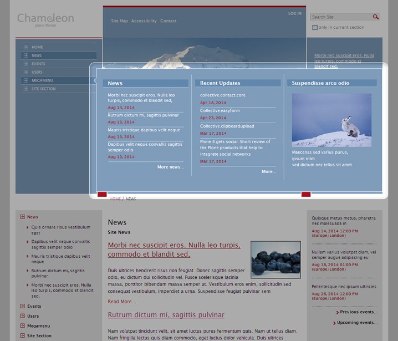Image resolution: width=398 pixels, height=341 pixels.
Task: Open the SITE SECTION menu item
Action: coord(59,89)
